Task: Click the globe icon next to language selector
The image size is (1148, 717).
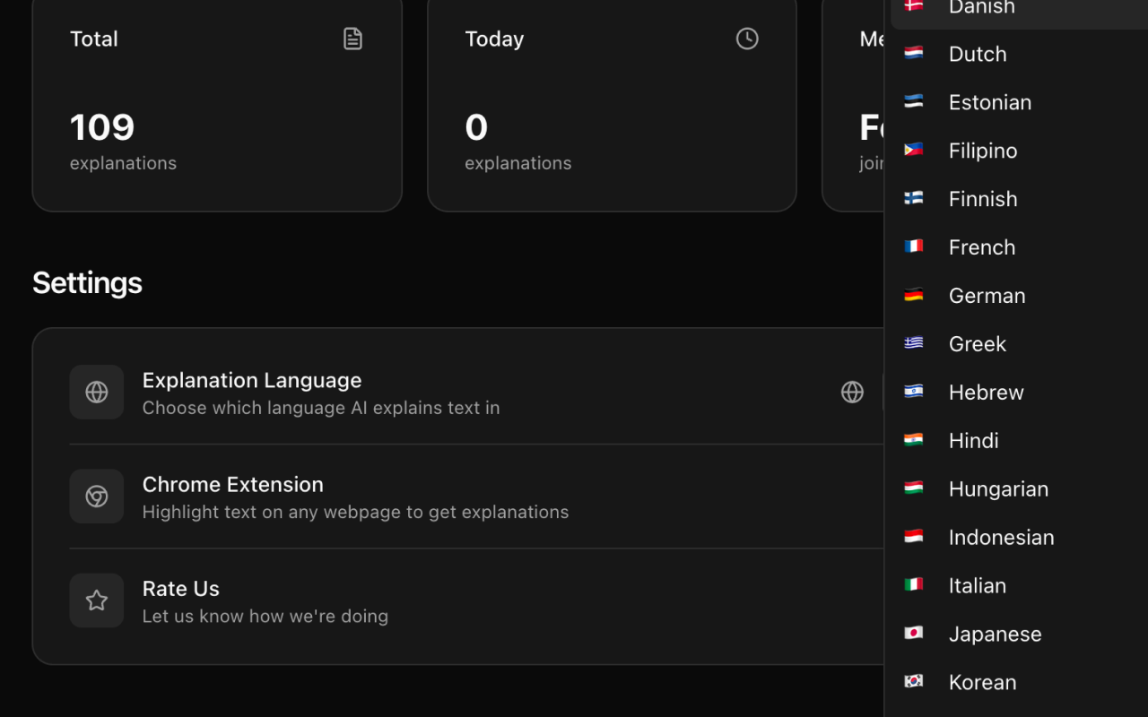Action: pos(852,392)
